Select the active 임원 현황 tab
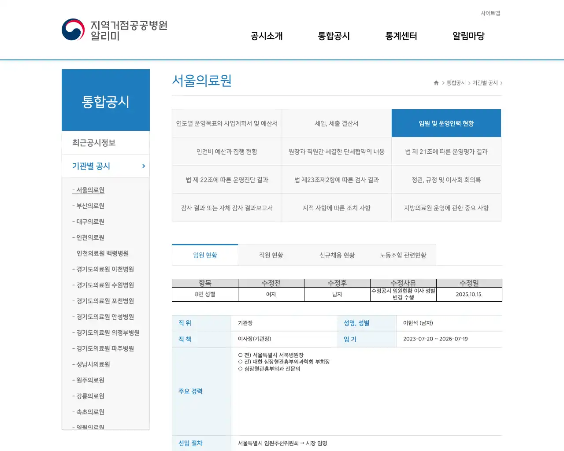564x451 pixels. (204, 255)
